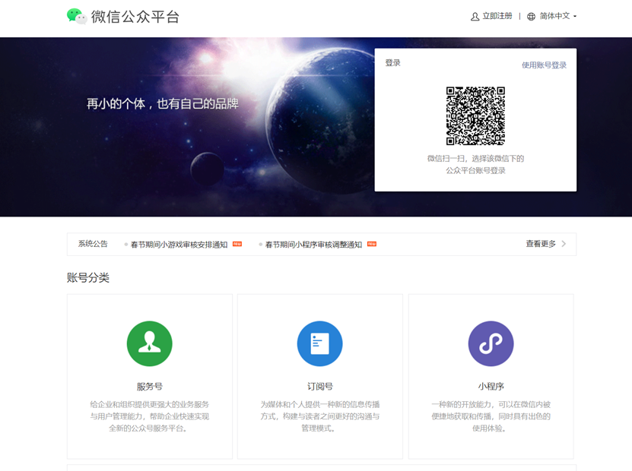The height and width of the screenshot is (471, 632).
Task: Click the WeChat logo icon in the header
Action: click(x=77, y=17)
